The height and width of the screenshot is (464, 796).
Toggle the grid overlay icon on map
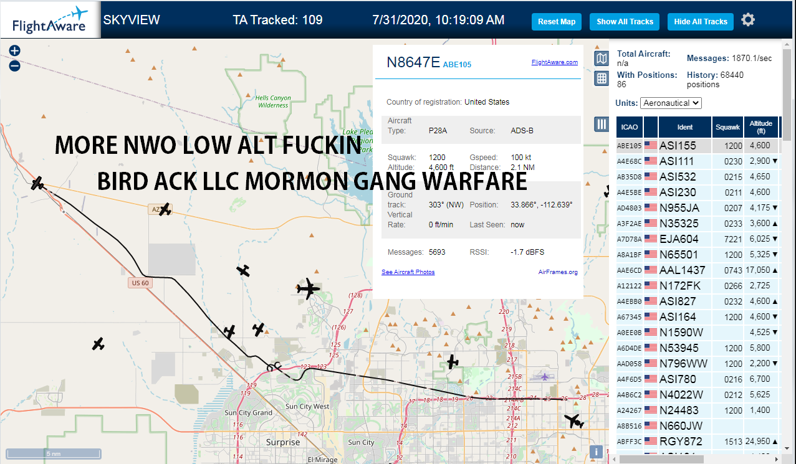(601, 78)
